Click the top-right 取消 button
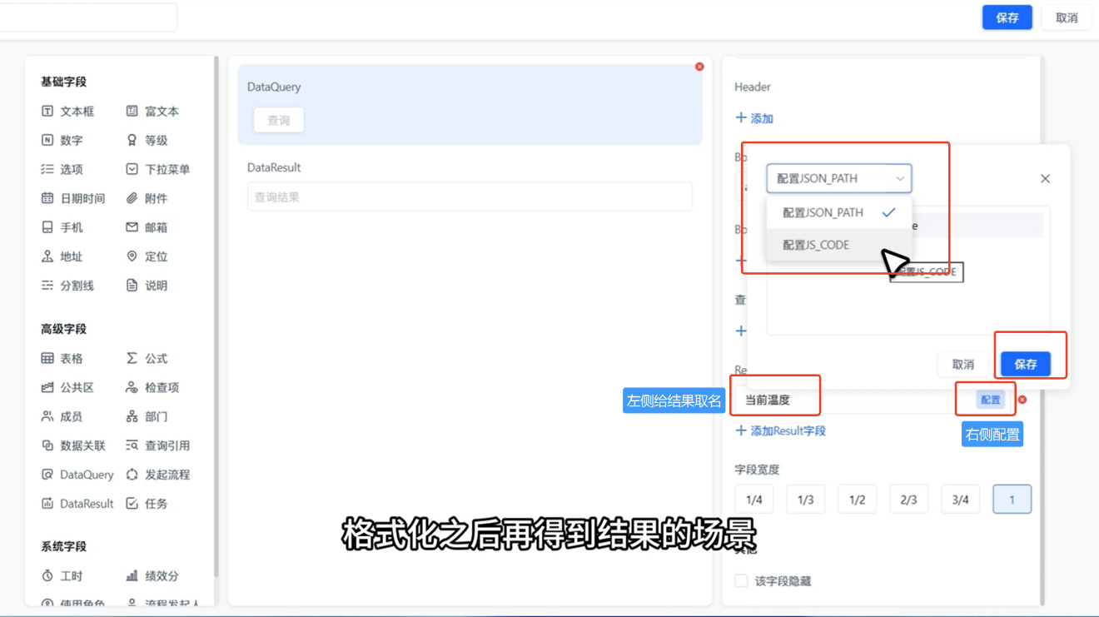 1067,17
